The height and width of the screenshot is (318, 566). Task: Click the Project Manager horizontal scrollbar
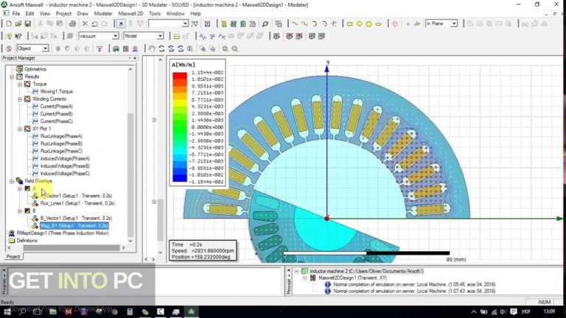coord(71,248)
